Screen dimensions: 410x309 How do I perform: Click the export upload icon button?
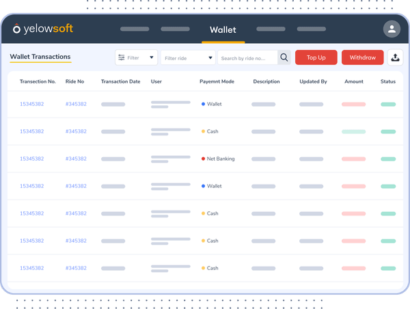pyautogui.click(x=396, y=58)
